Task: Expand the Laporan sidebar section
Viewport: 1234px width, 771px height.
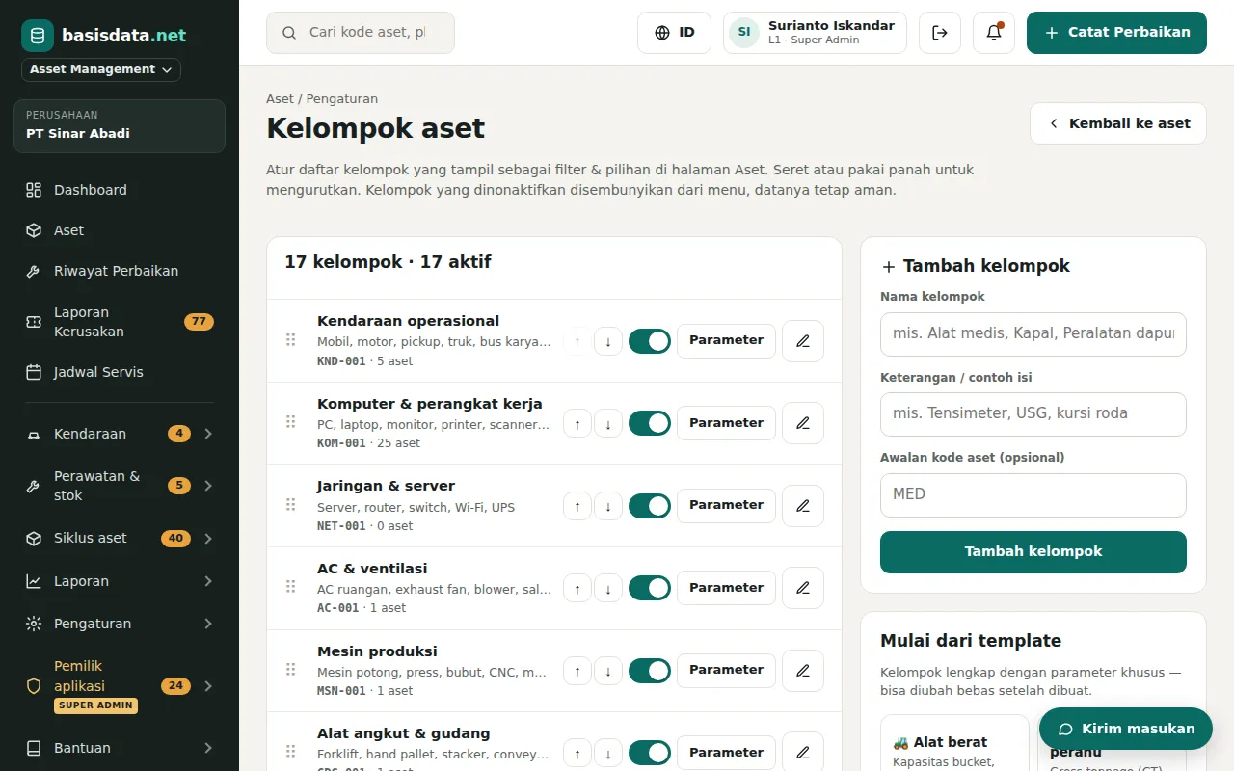Action: (x=120, y=581)
